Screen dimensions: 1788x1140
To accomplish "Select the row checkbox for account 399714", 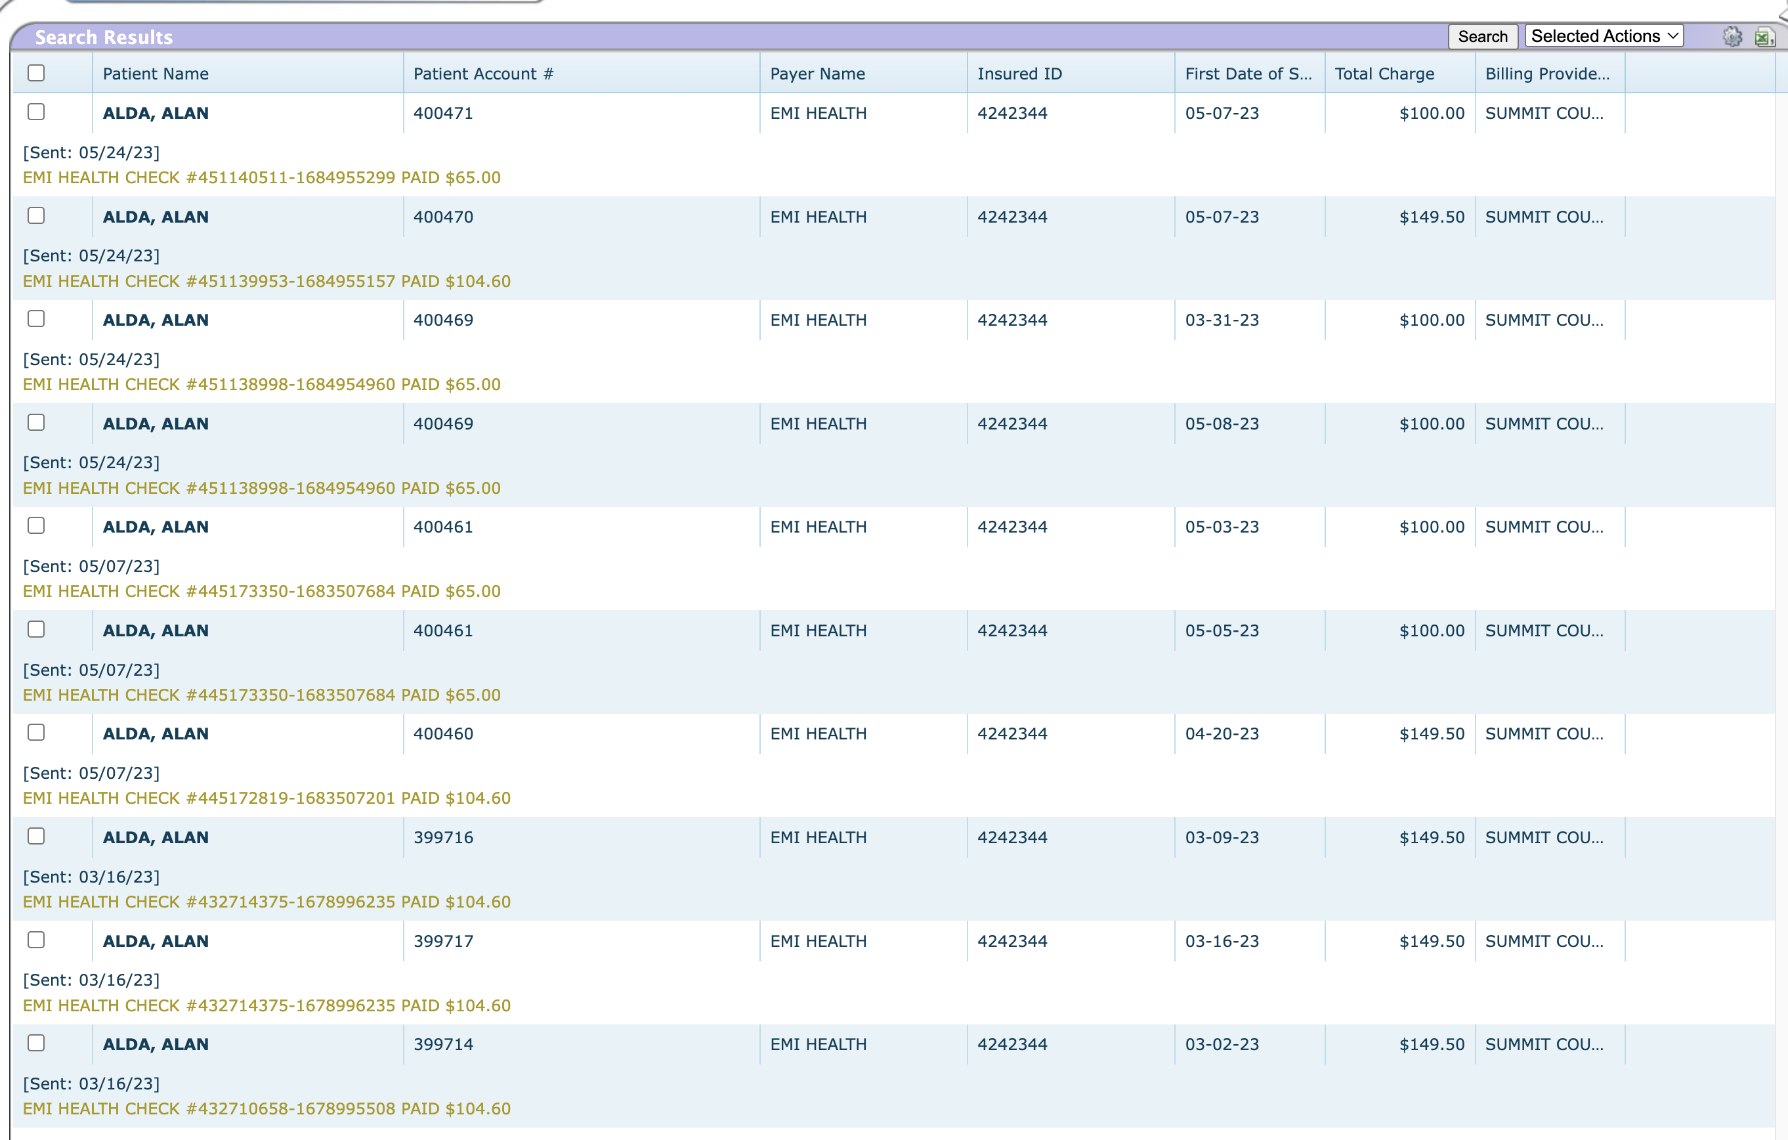I will (35, 1043).
